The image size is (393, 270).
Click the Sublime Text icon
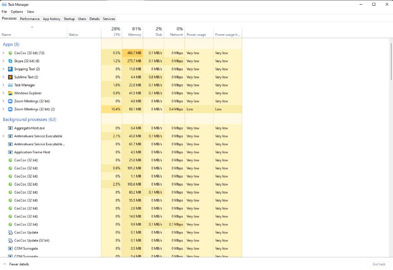(x=10, y=77)
